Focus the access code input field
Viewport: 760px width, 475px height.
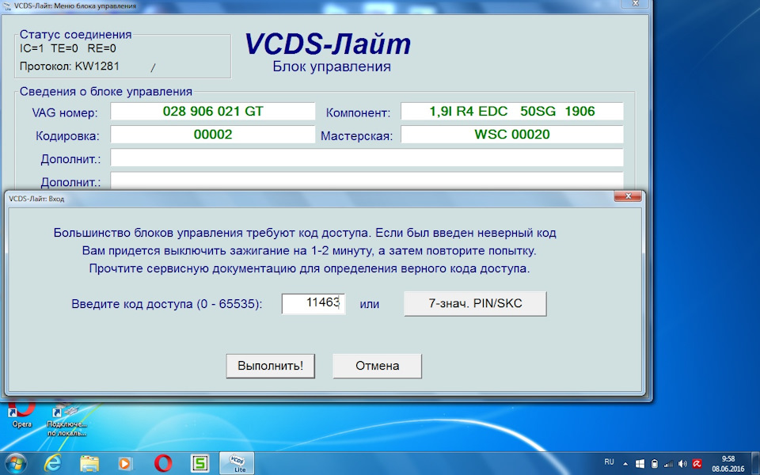point(313,304)
